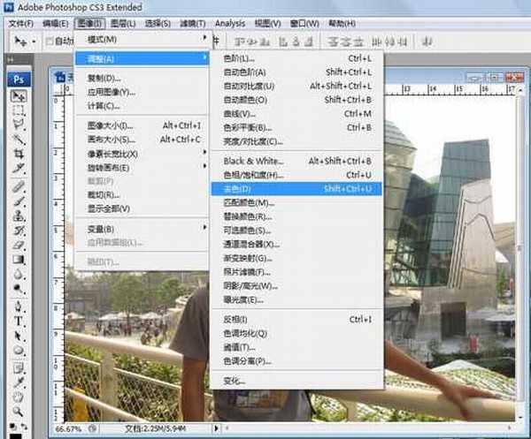Select the Horizontal Type tool

pyautogui.click(x=19, y=322)
